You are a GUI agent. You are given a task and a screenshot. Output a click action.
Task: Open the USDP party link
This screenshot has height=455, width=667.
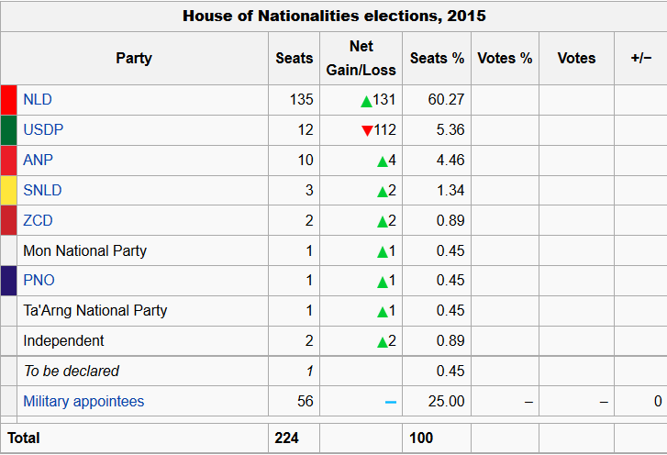(43, 130)
